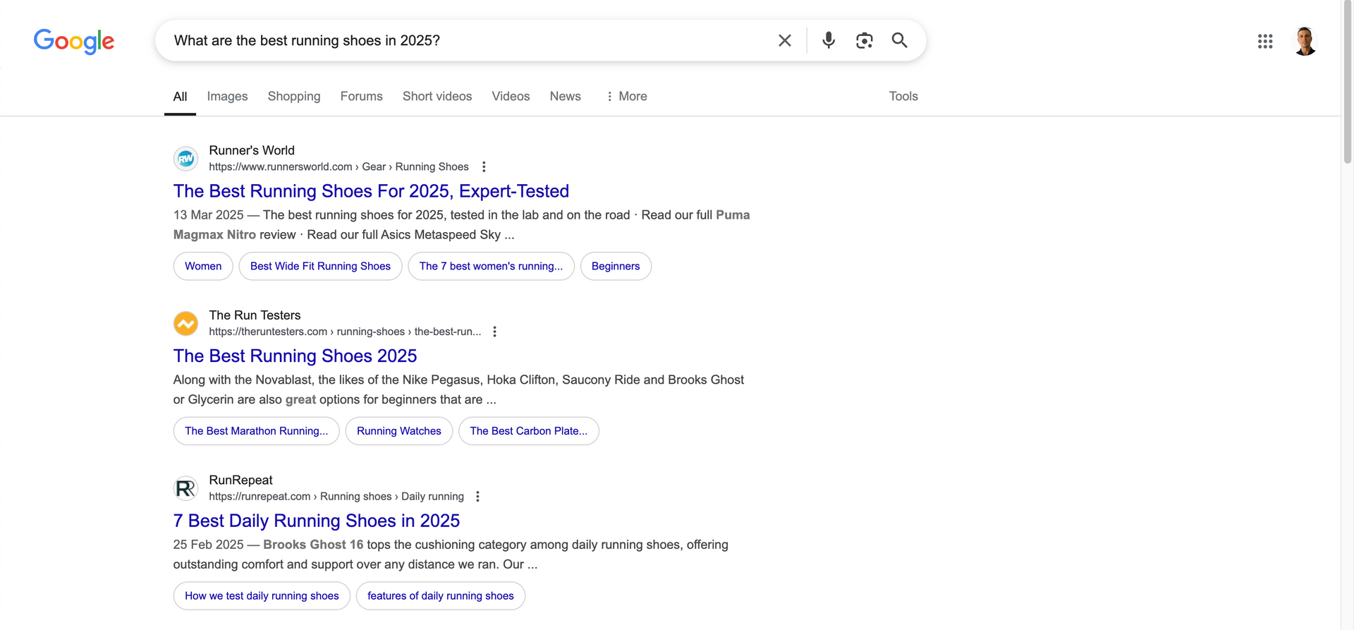Switch to the Videos tab
The height and width of the screenshot is (630, 1354).
(511, 97)
